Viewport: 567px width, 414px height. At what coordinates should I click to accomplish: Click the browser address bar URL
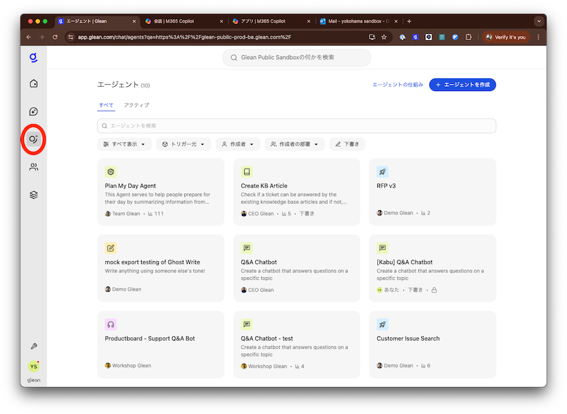coord(185,37)
